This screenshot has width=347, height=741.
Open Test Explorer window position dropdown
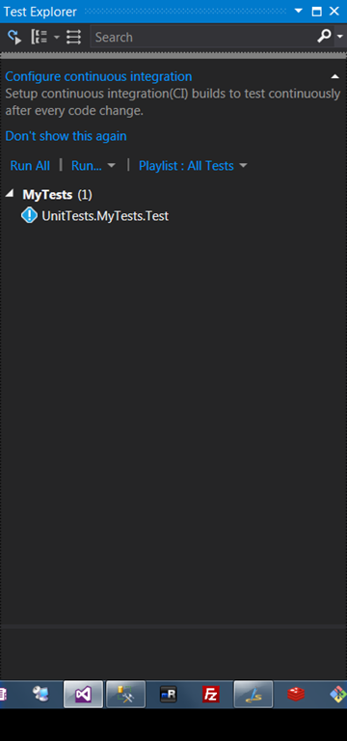[299, 11]
